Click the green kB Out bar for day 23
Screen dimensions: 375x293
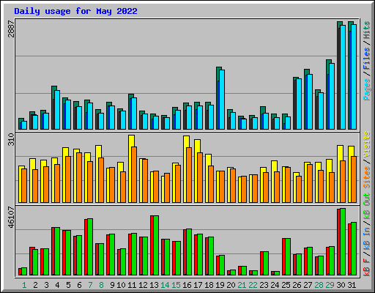click(266, 264)
